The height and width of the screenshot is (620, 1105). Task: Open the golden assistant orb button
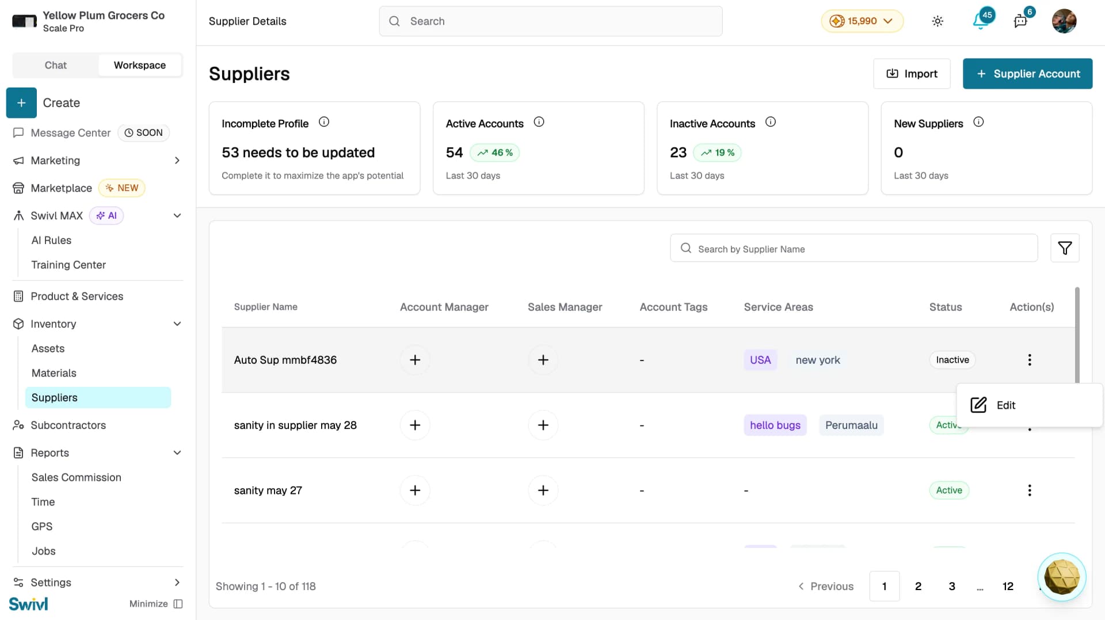click(1062, 577)
